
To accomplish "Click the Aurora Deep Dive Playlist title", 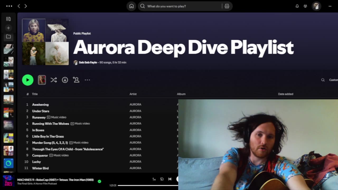I will (183, 47).
